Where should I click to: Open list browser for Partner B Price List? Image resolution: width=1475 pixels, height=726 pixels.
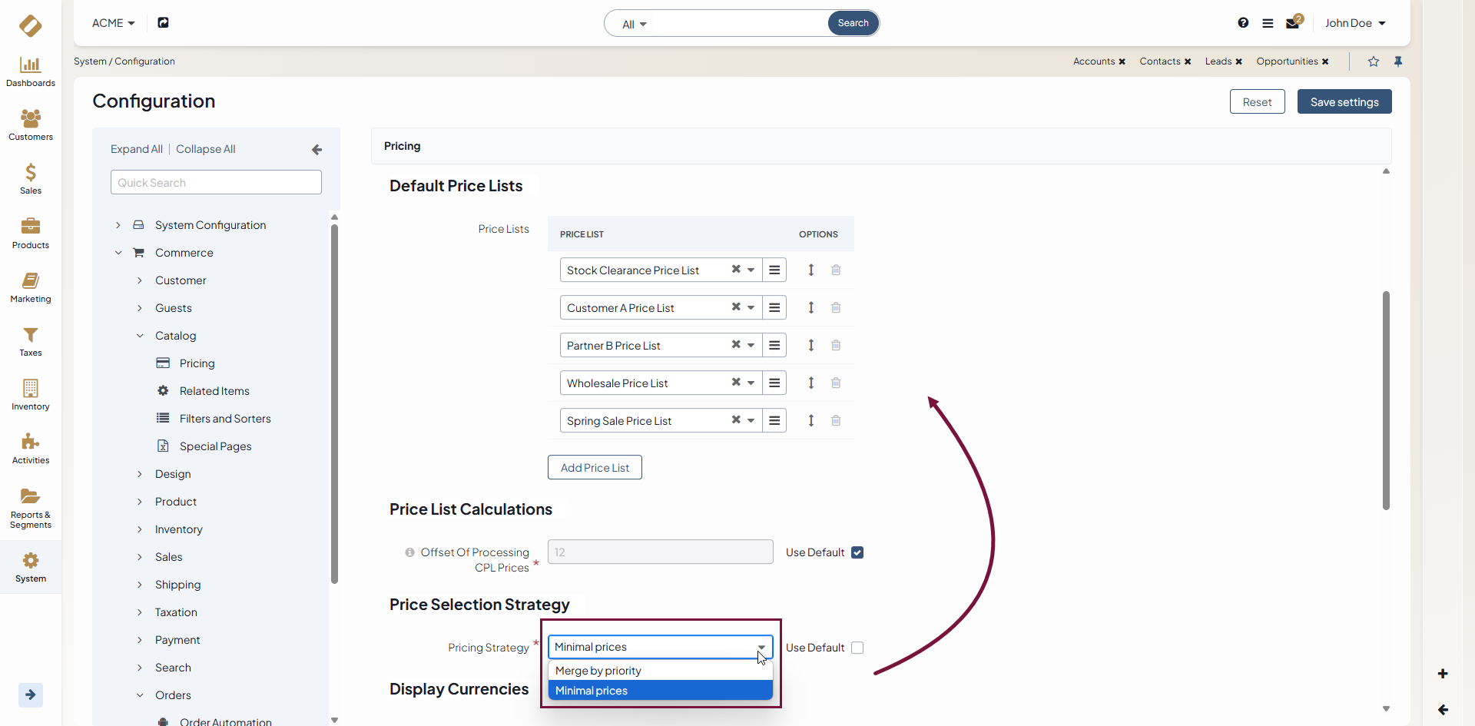pos(774,345)
